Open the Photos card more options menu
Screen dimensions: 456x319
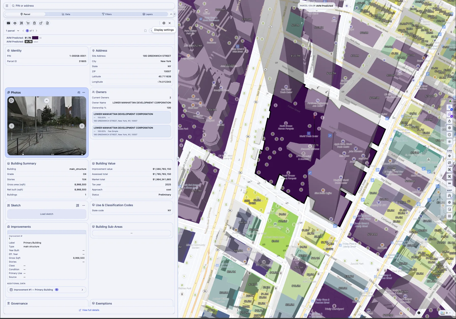point(84,93)
